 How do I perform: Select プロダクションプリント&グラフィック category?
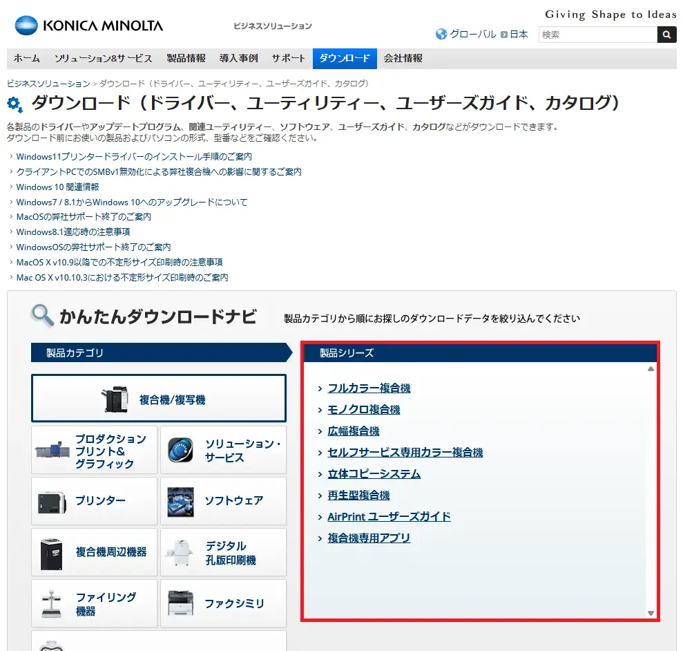[x=95, y=451]
